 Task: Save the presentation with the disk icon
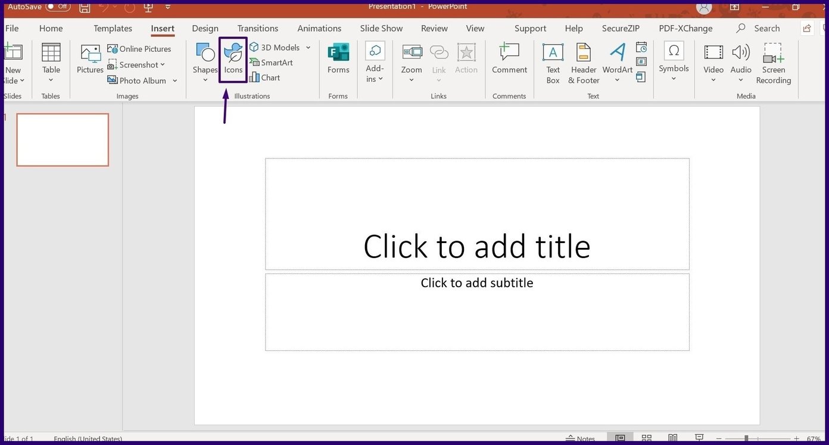85,8
